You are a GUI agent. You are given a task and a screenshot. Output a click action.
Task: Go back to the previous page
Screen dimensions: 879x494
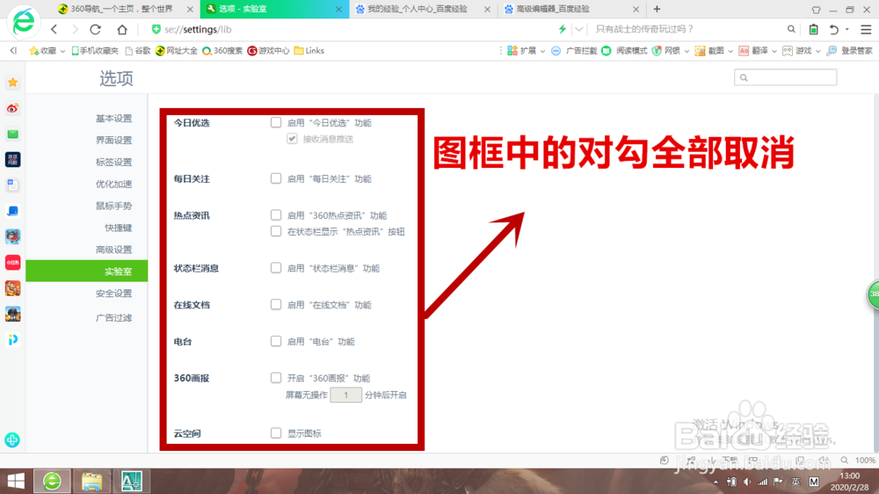pos(54,29)
